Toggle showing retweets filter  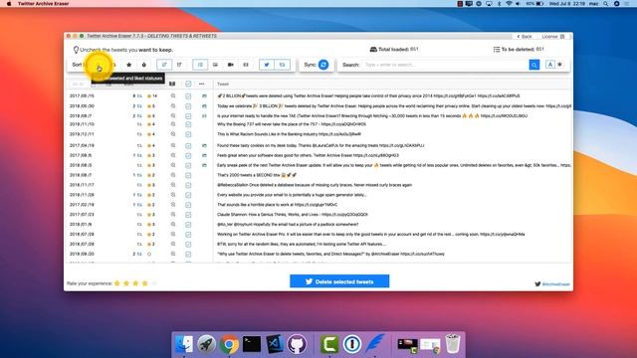[282, 65]
